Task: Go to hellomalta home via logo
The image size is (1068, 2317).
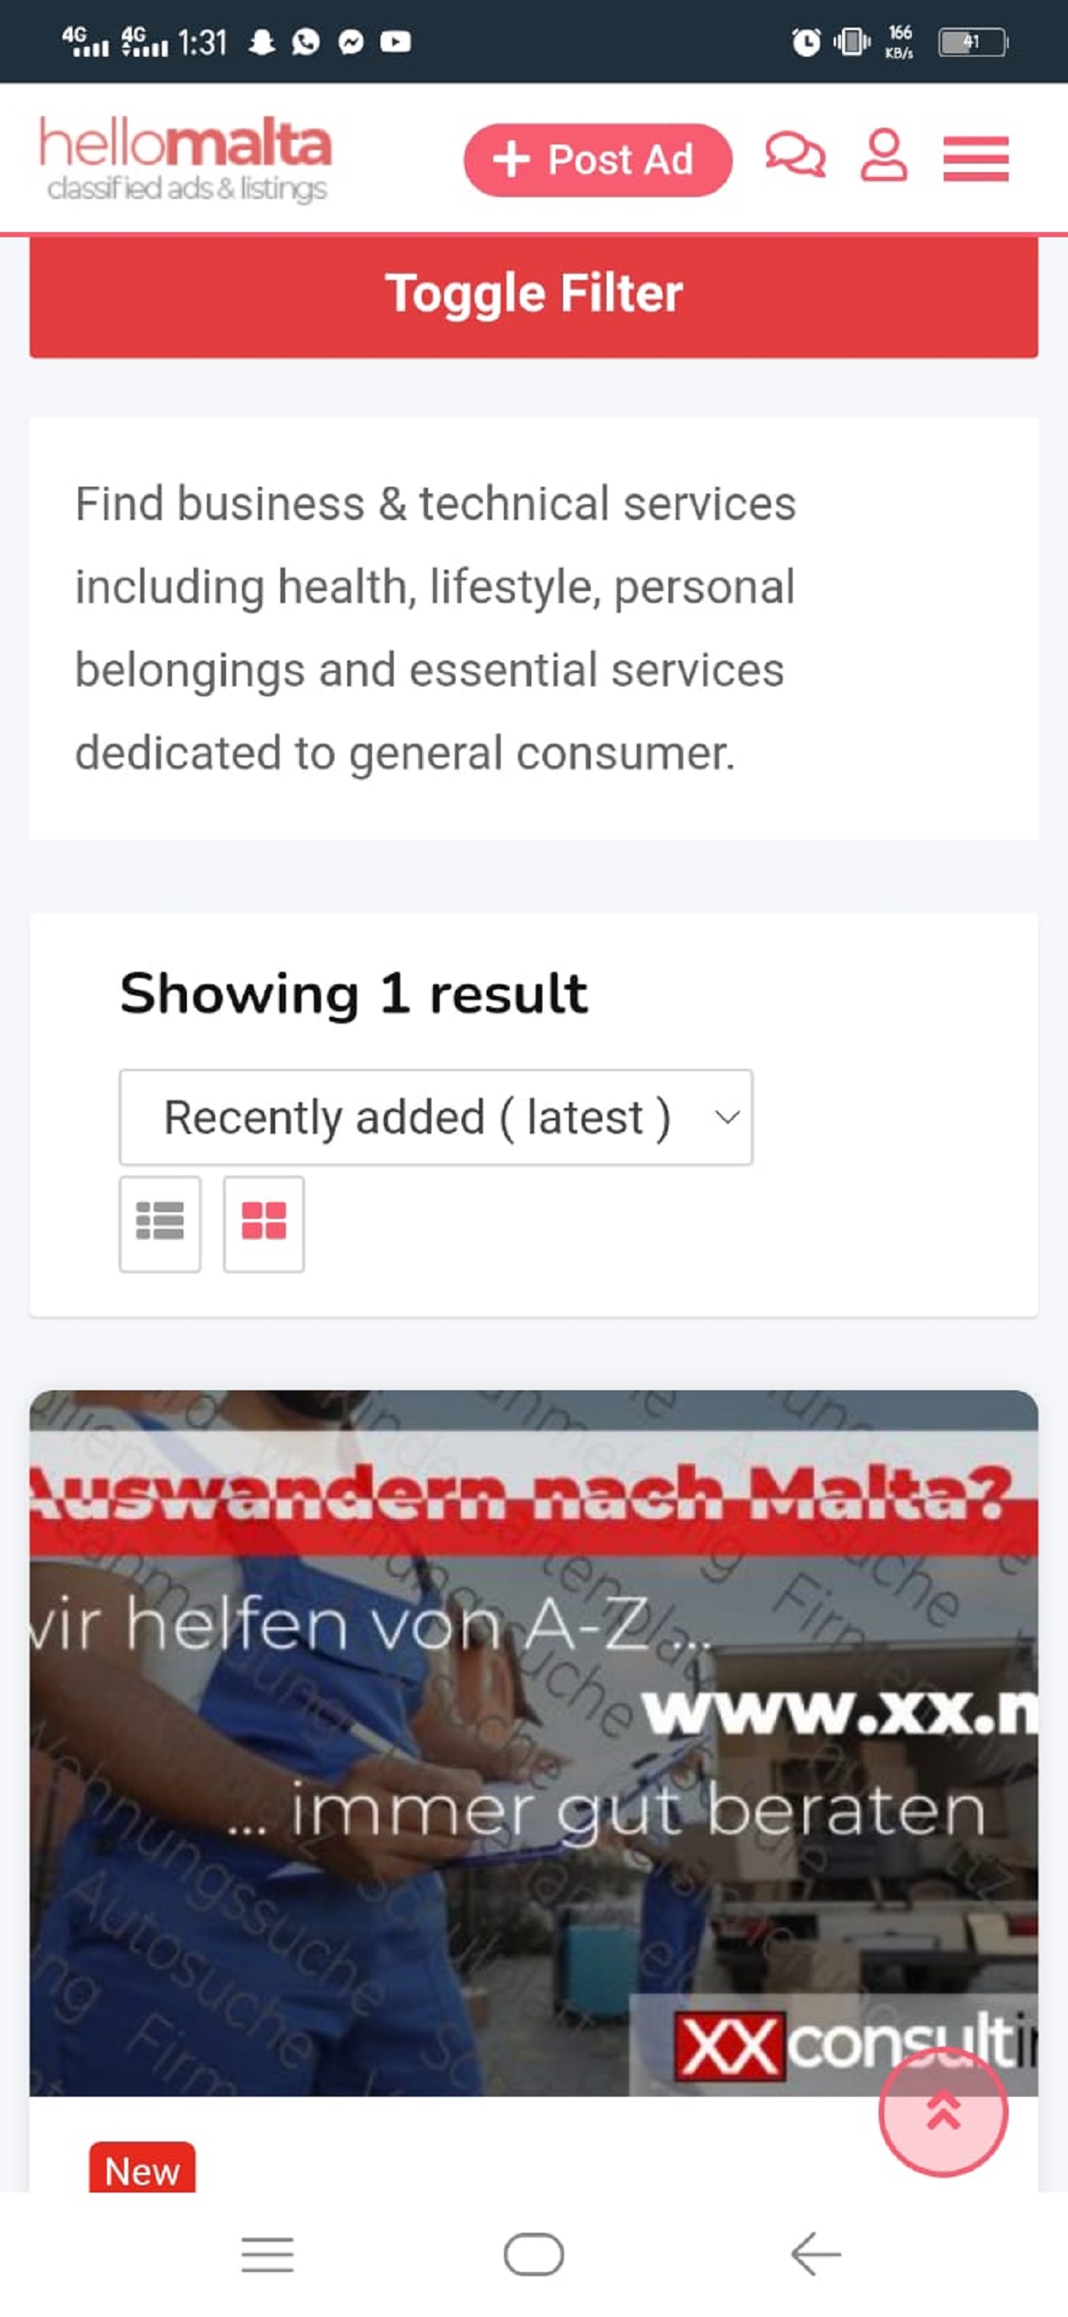Action: [x=186, y=159]
